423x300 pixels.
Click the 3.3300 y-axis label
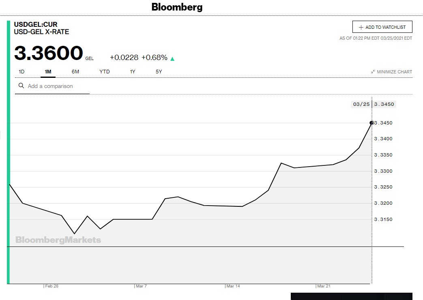383,171
